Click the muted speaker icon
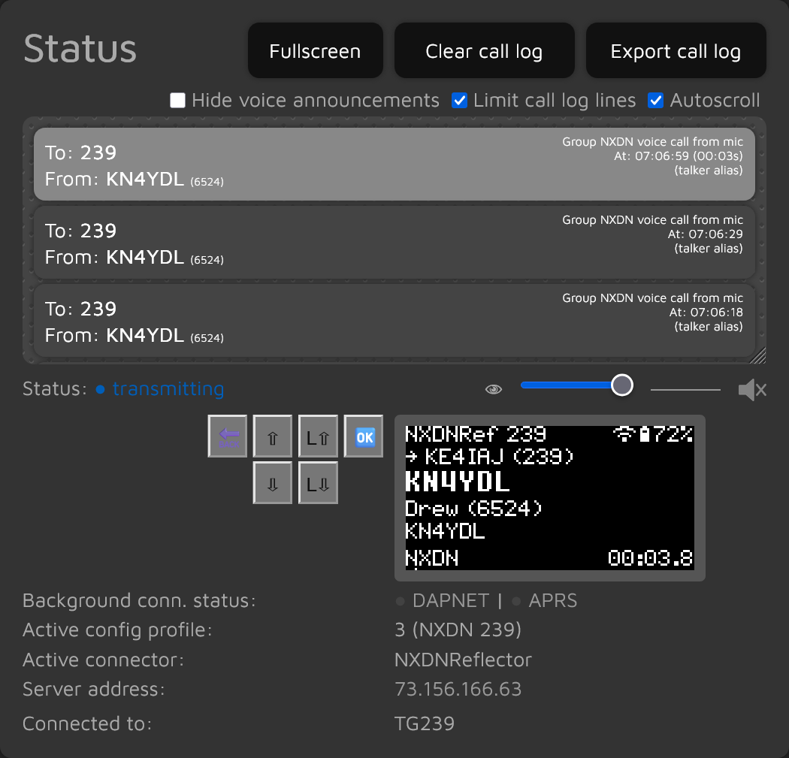Screen dimensions: 789x758 751,389
